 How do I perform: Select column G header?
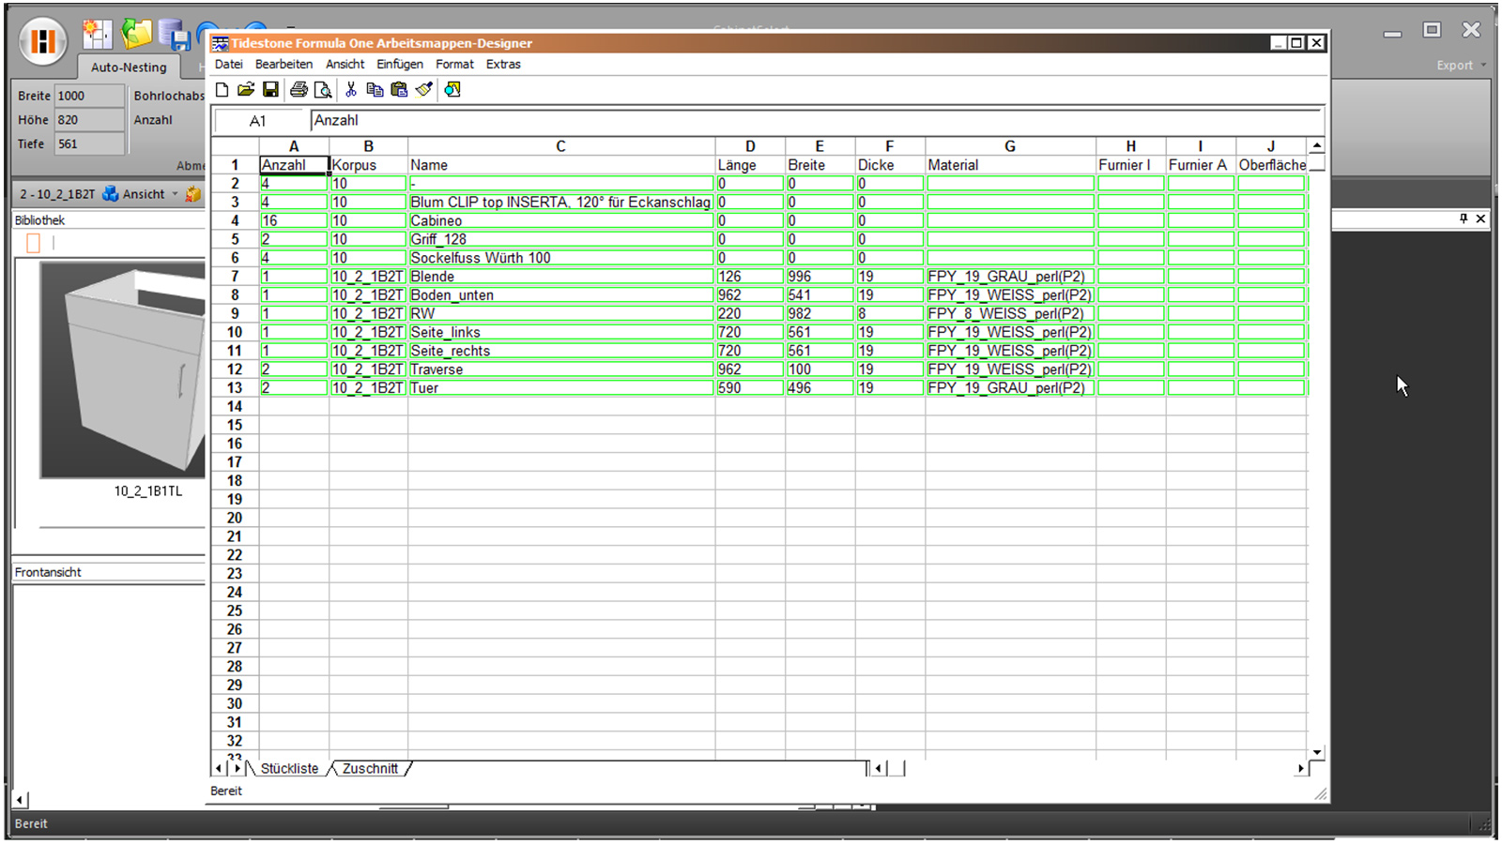click(x=1010, y=146)
